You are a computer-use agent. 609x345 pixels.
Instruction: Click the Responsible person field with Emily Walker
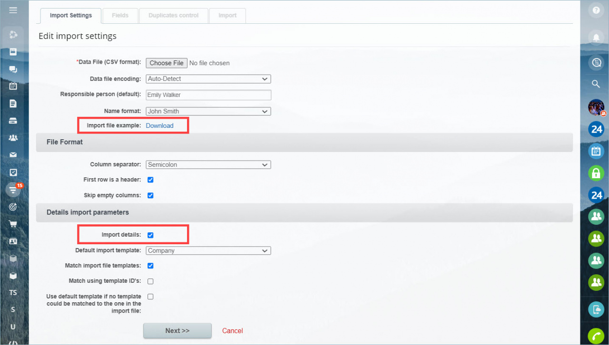pos(208,95)
